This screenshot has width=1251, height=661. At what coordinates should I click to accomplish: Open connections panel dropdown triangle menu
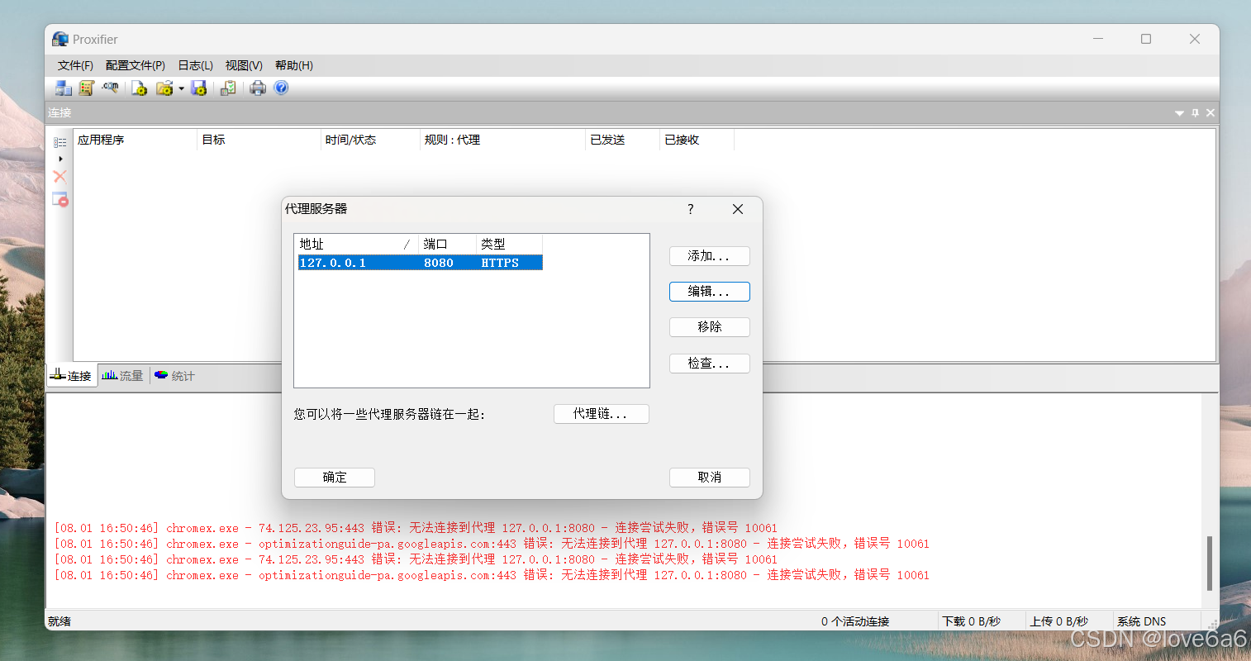point(1179,113)
